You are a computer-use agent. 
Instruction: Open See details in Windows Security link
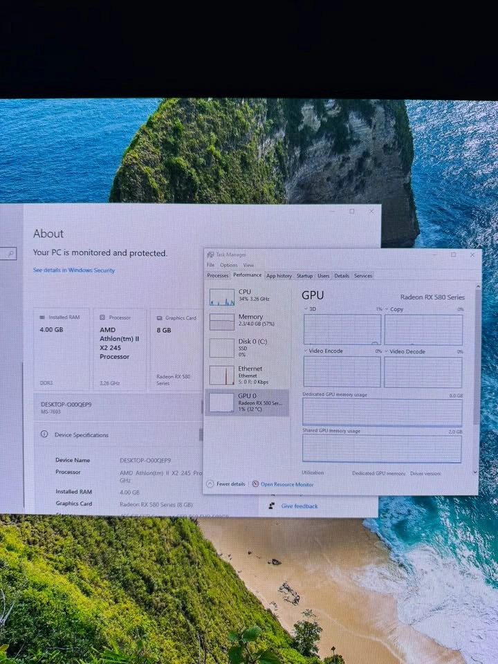74,270
